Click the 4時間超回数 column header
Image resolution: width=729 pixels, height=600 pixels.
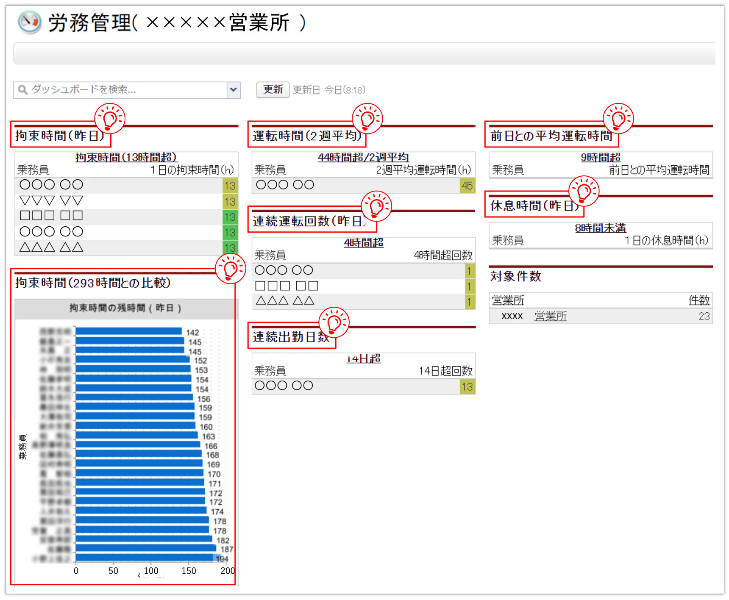point(443,256)
